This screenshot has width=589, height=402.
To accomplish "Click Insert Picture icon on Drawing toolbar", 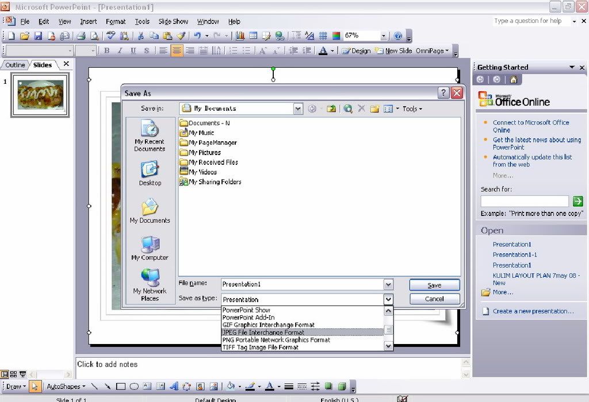I will pos(214,386).
